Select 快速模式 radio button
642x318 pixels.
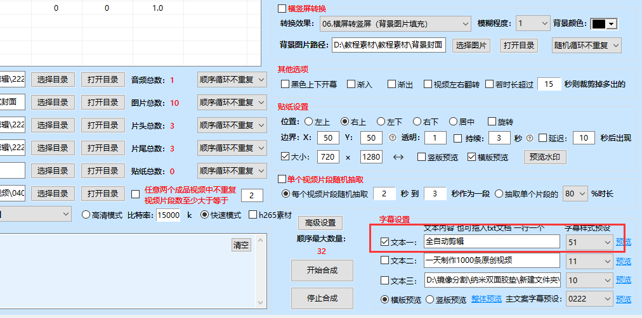204,215
